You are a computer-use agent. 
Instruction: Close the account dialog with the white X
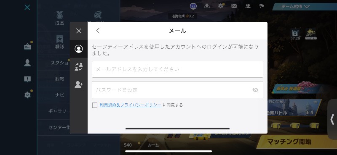coord(79,31)
